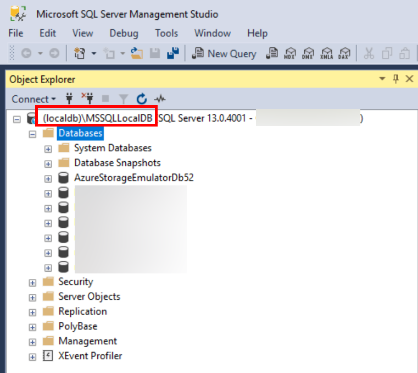The width and height of the screenshot is (418, 373).
Task: Expand the Server Objects folder
Action: (32, 298)
